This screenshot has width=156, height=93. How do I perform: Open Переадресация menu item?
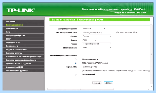23,42
